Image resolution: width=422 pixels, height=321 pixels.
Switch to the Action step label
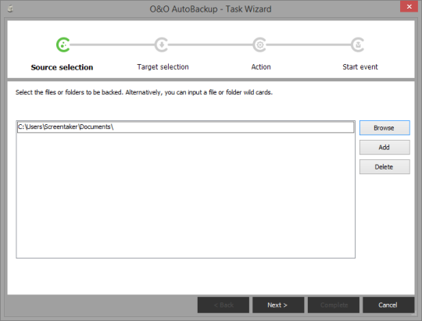pos(261,66)
